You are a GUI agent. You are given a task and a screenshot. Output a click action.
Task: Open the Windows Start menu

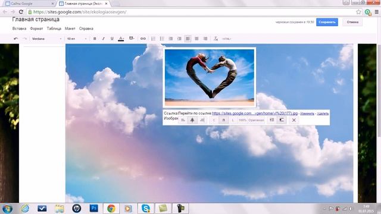click(x=7, y=209)
